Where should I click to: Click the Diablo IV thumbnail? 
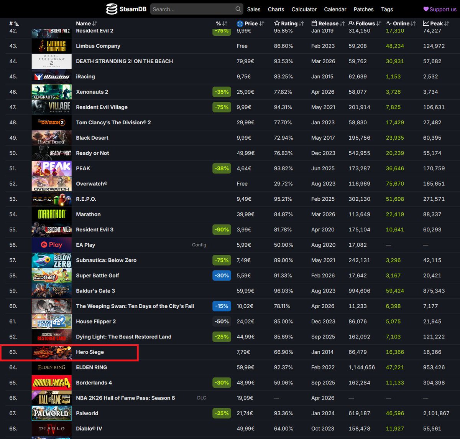tap(51, 429)
